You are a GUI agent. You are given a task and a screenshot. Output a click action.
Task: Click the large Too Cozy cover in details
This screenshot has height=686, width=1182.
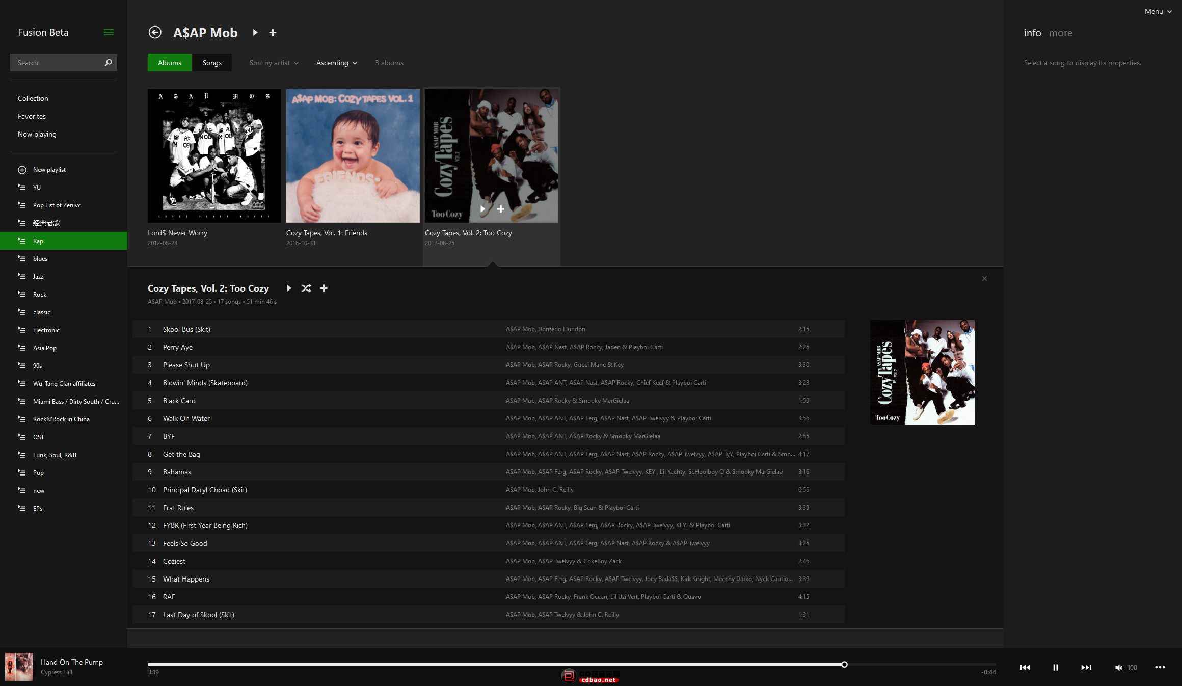922,372
